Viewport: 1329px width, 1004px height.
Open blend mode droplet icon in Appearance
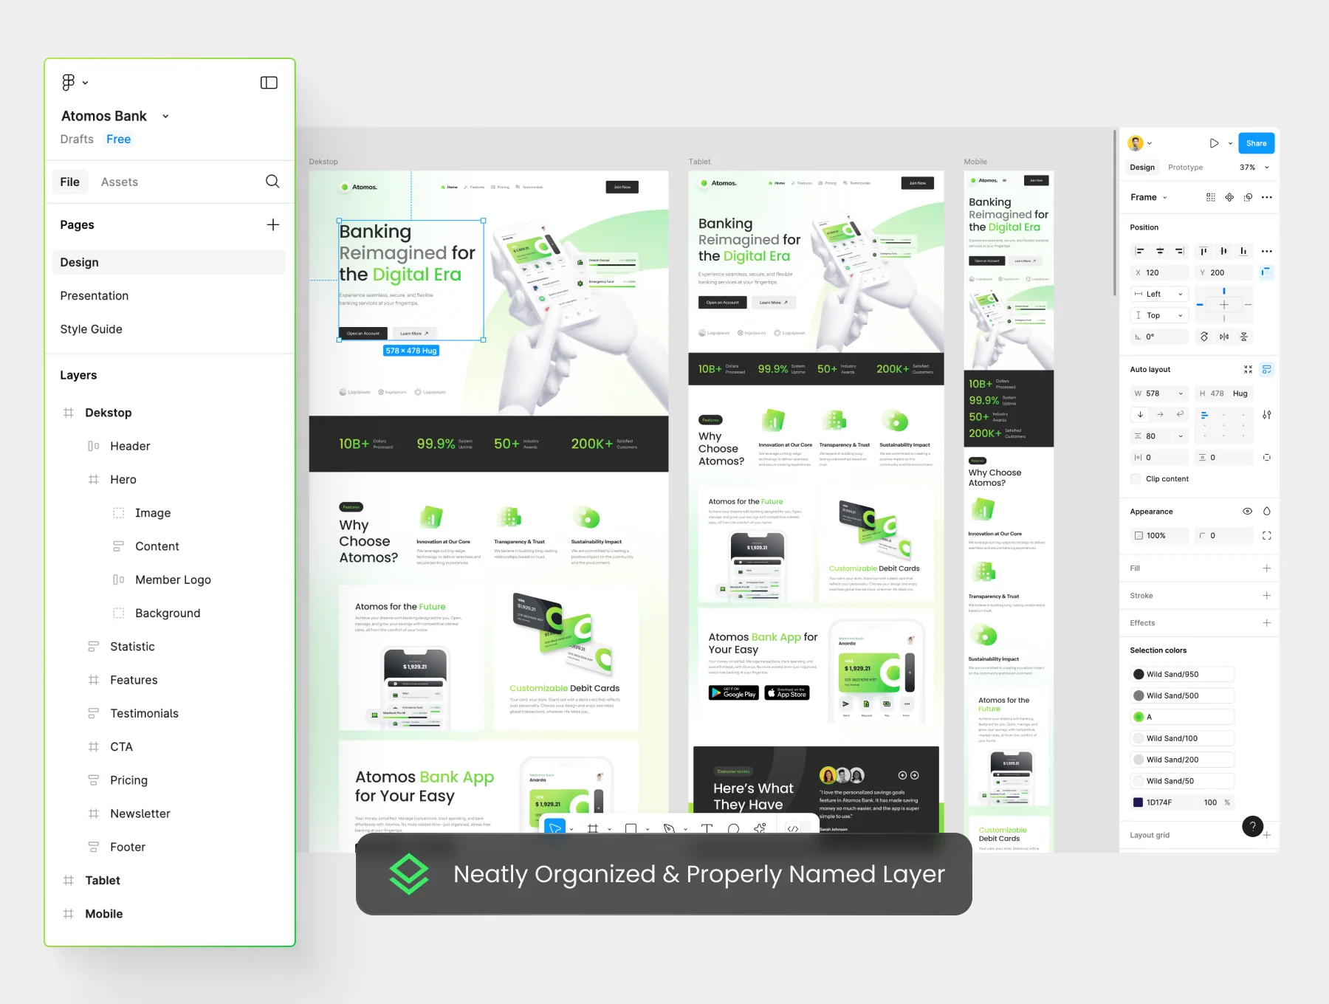1267,511
